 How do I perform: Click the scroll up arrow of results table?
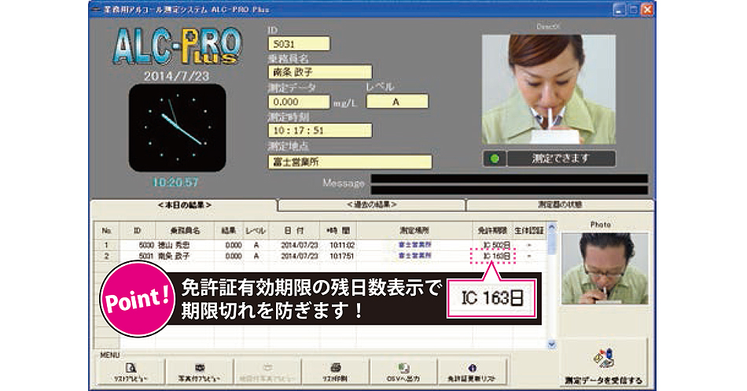(x=552, y=227)
